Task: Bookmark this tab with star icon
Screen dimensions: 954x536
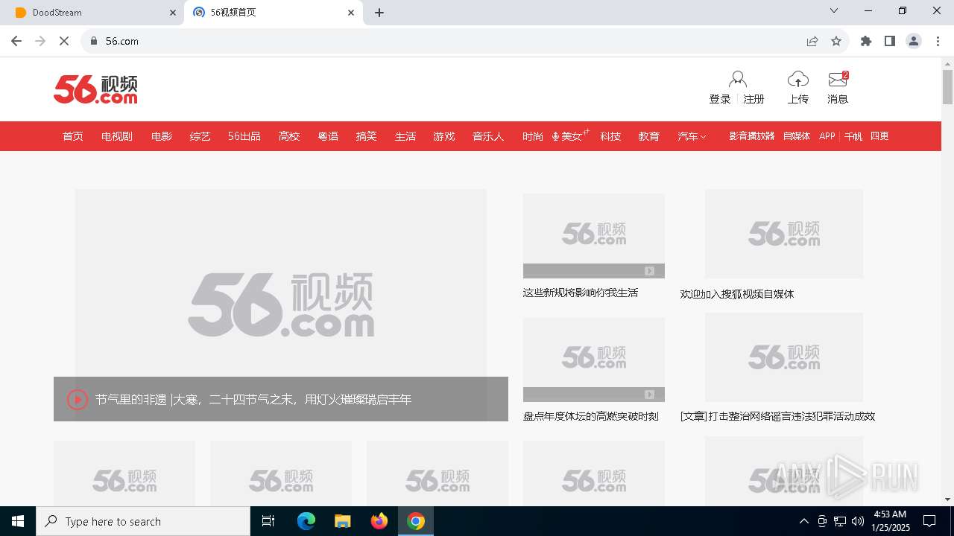Action: tap(836, 41)
